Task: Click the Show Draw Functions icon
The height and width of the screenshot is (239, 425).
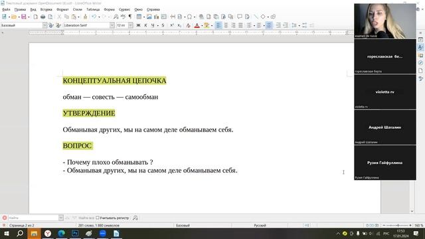Action: [x=273, y=17]
